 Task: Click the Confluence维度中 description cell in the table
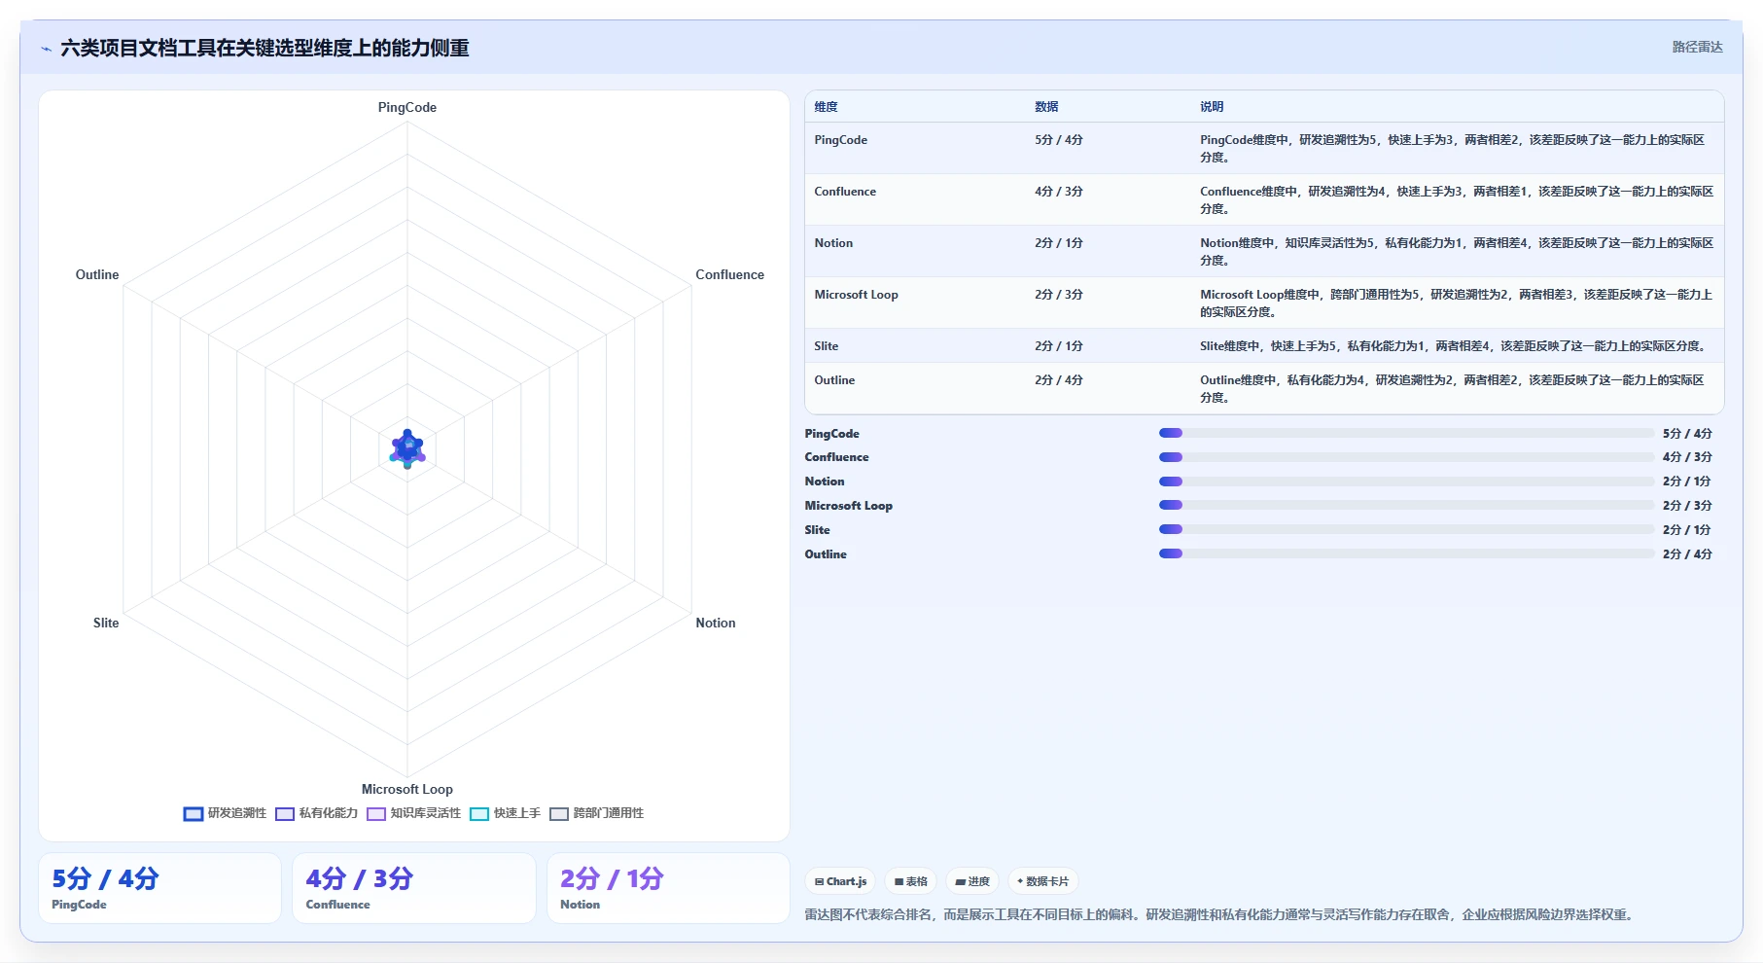tap(1457, 200)
